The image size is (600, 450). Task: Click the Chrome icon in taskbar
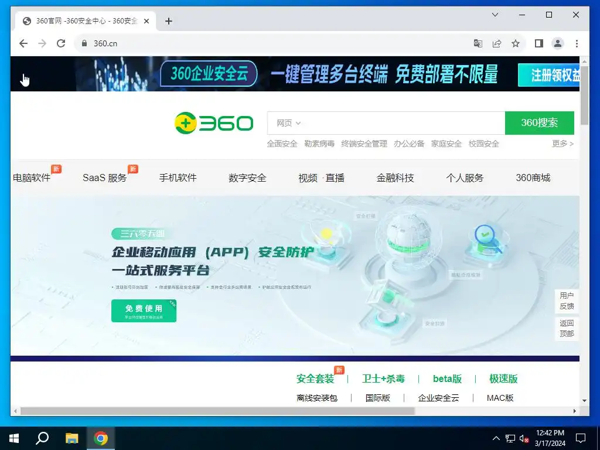[x=101, y=438]
